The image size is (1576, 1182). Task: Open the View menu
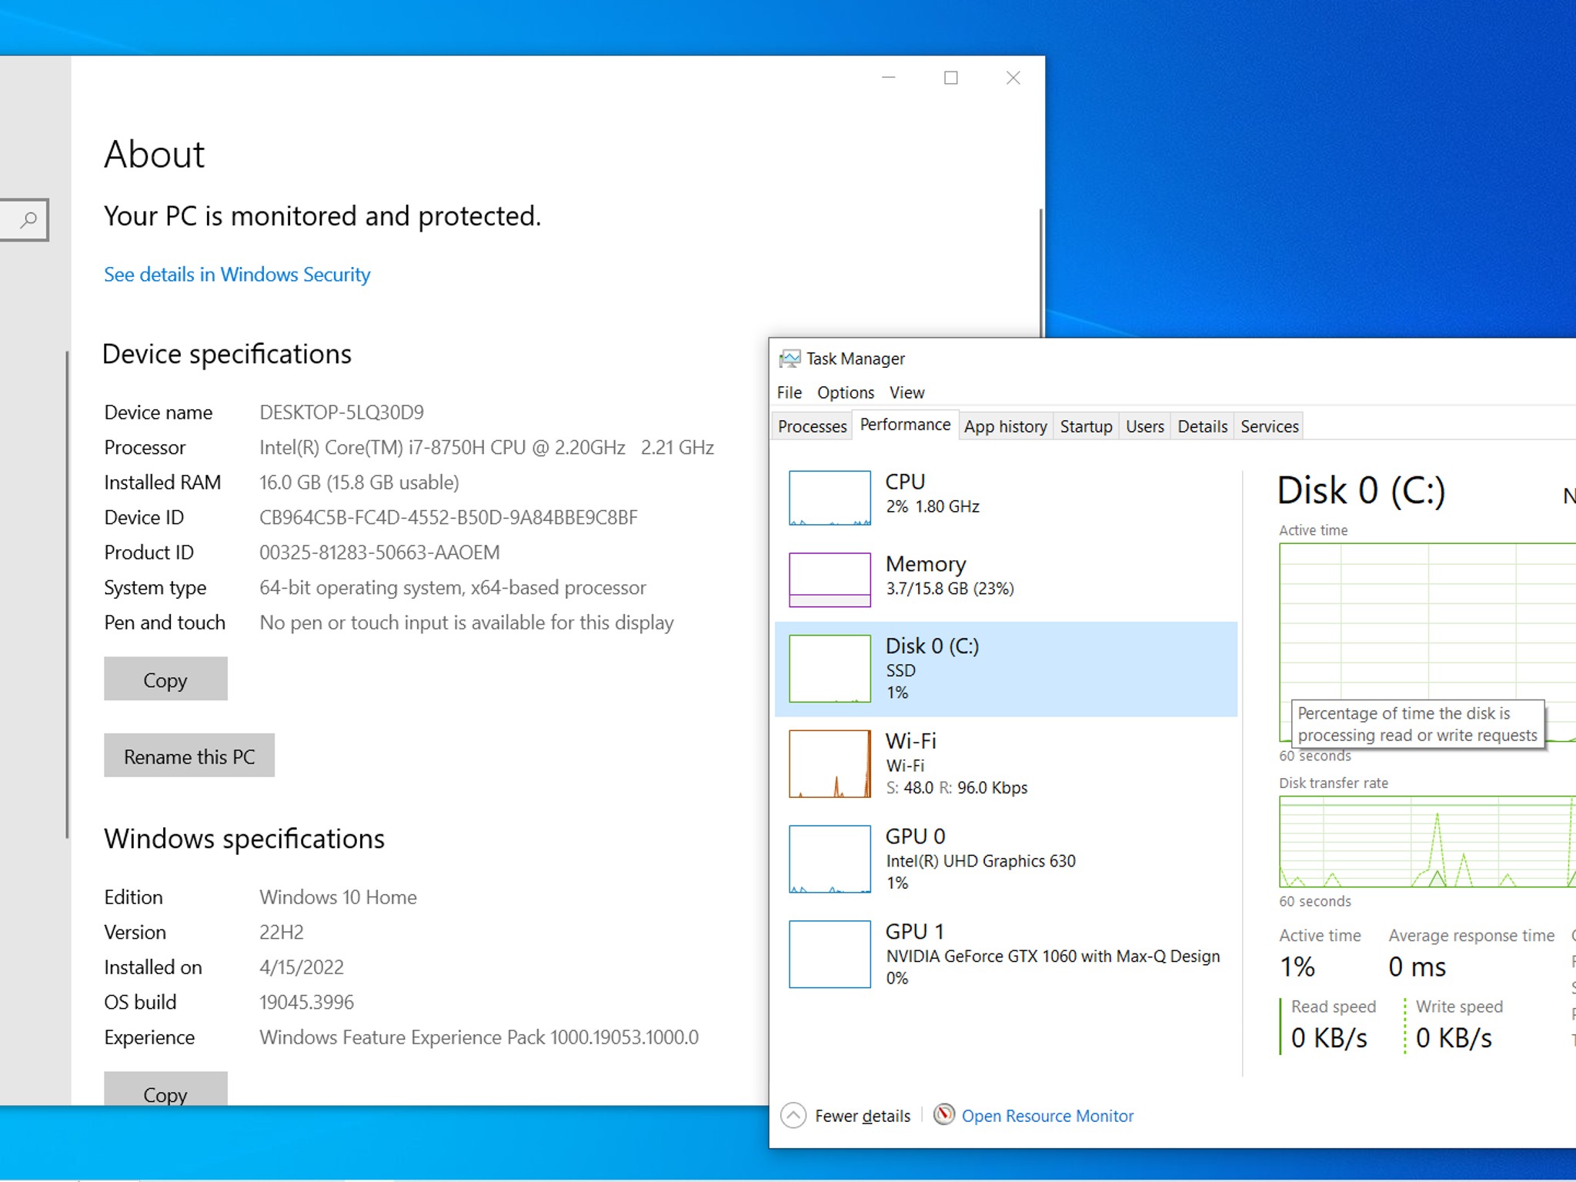click(907, 392)
